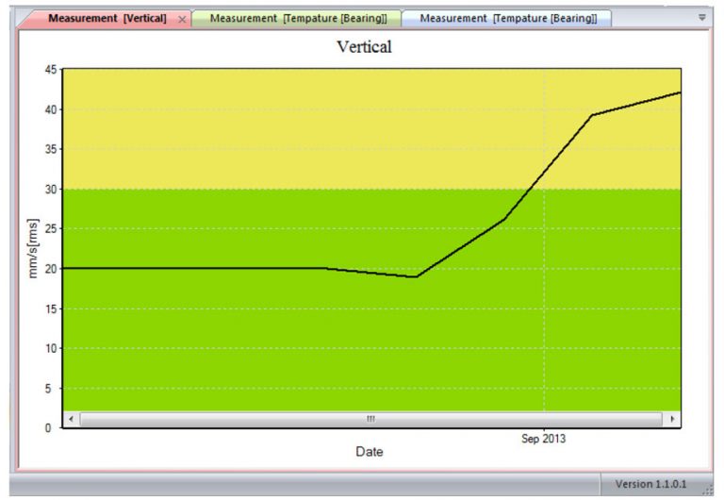
Task: Click the scrollbar right arrow
Action: coord(671,418)
